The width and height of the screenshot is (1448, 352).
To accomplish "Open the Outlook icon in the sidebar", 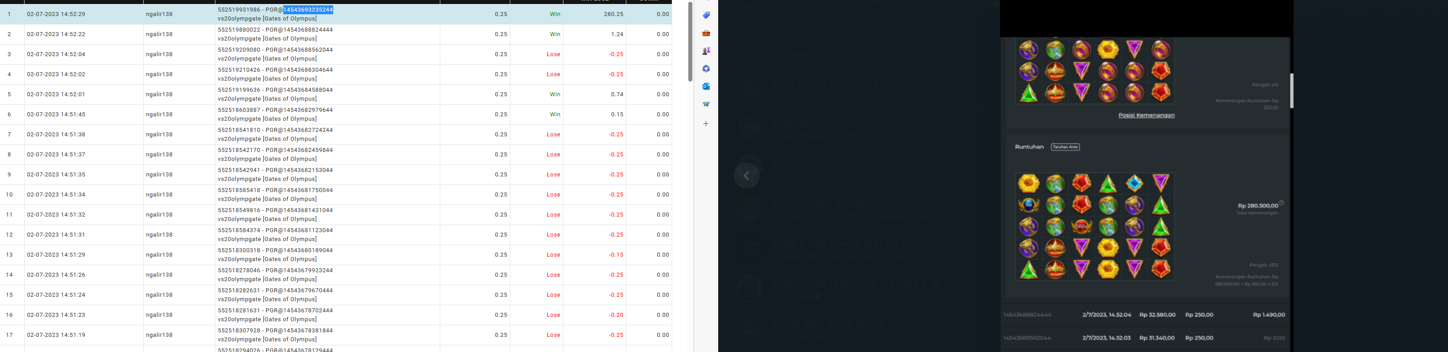I will pyautogui.click(x=706, y=86).
